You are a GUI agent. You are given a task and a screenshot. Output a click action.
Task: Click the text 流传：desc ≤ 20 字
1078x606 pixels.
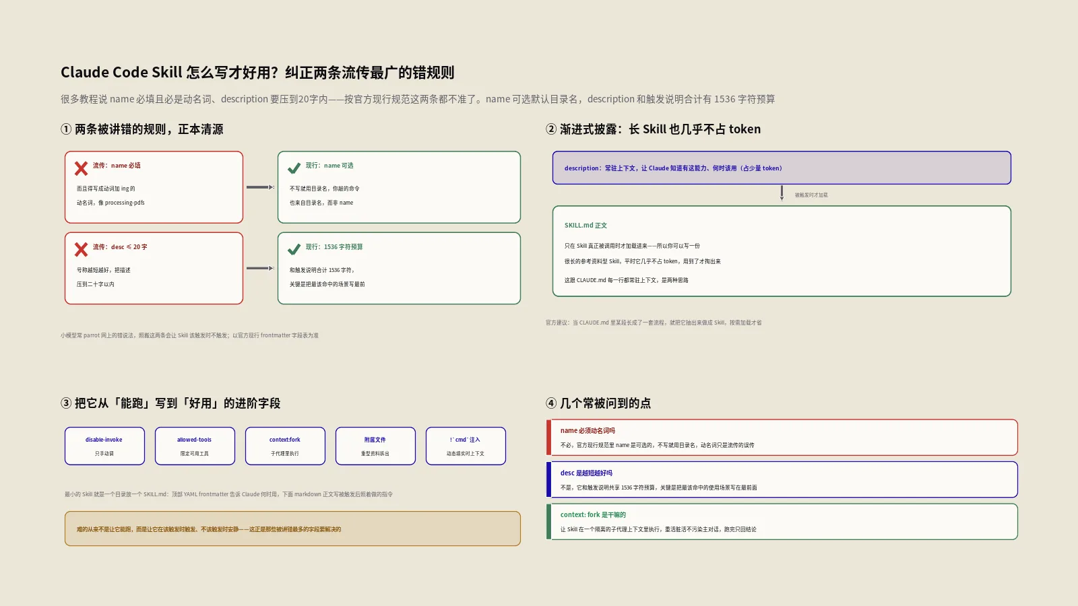(120, 247)
